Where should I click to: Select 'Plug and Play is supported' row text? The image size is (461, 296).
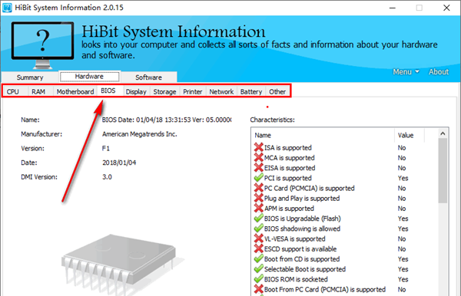point(302,199)
